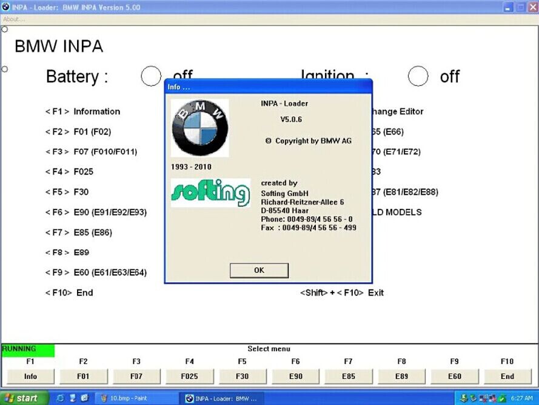
Task: Click the Info function button
Action: tap(30, 377)
